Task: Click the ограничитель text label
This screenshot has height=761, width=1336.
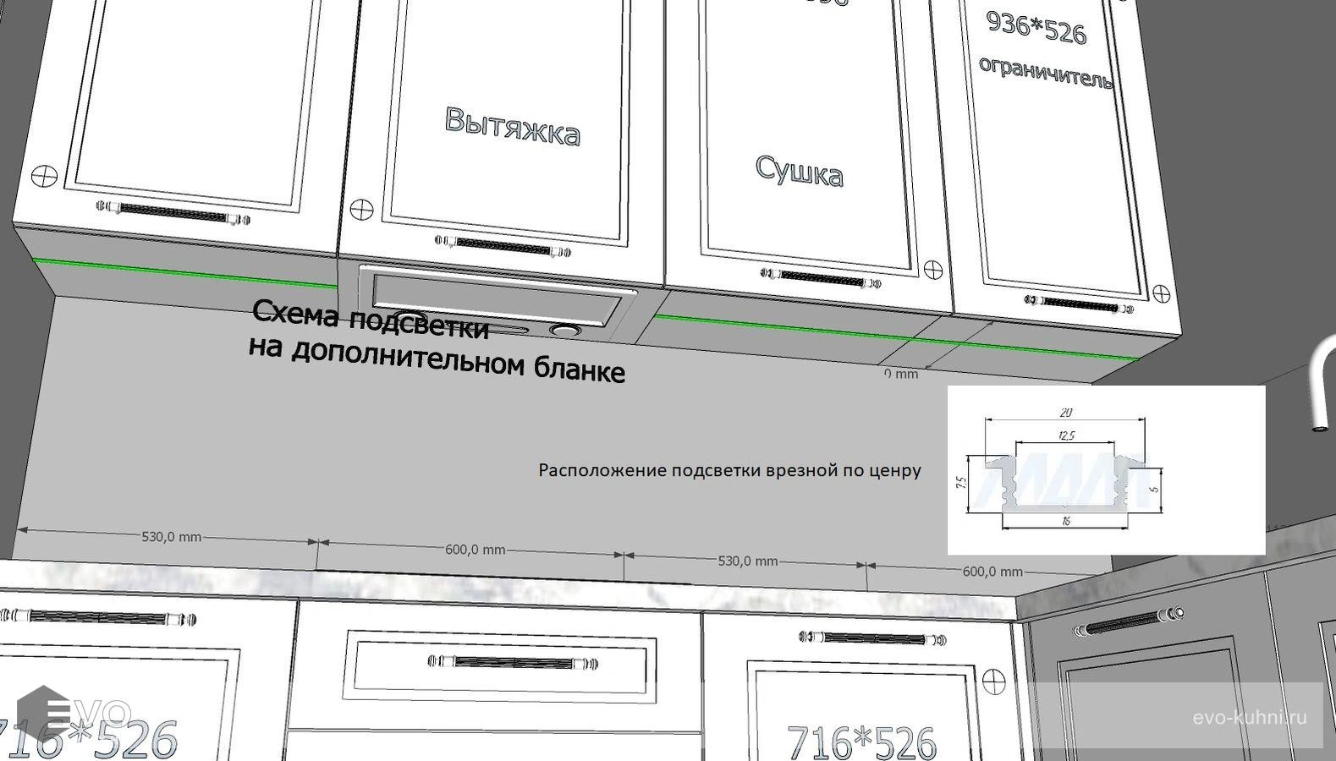Action: pyautogui.click(x=1046, y=71)
